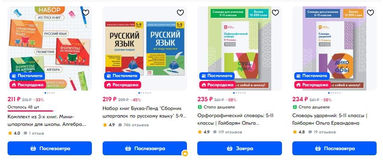Favorite the three-book cheat sheet set with heart icon

[86, 12]
